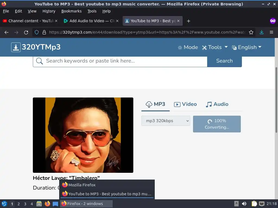
Task: Click the 21:18 clock
Action: click(271, 204)
